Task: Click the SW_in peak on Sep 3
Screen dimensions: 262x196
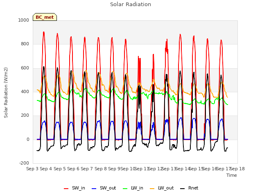Action: [44, 32]
